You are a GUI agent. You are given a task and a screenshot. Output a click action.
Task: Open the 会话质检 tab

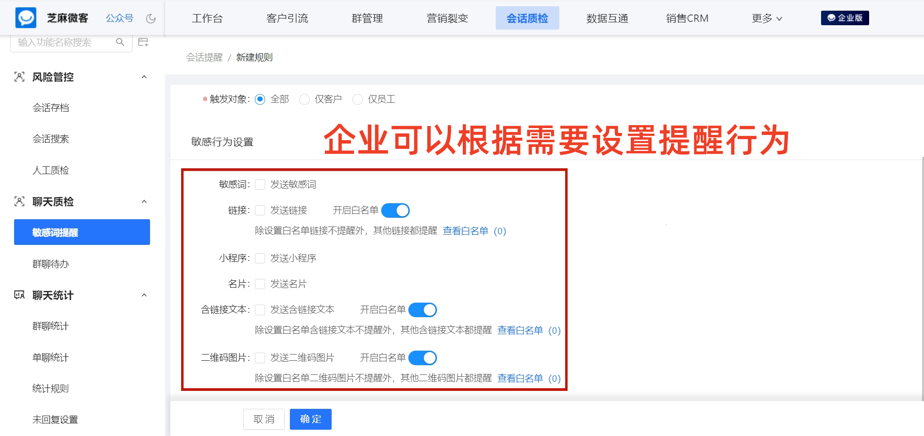pos(527,18)
